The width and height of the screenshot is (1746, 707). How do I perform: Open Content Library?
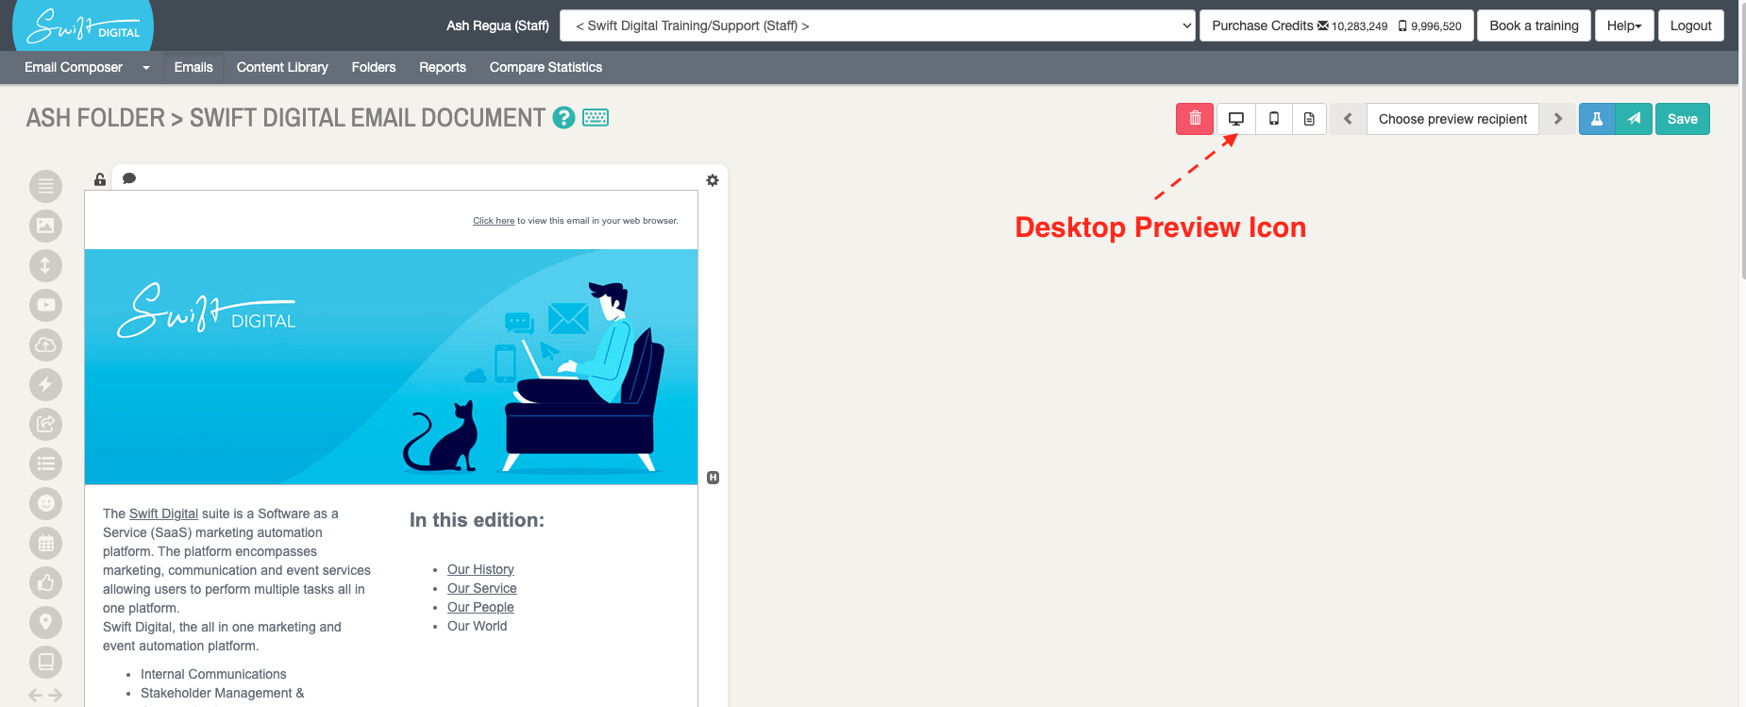tap(282, 67)
